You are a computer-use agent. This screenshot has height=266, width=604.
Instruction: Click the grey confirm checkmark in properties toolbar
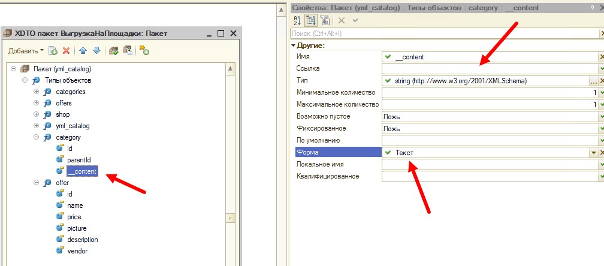[355, 20]
